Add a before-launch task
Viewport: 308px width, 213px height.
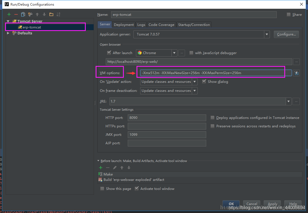click(101, 168)
